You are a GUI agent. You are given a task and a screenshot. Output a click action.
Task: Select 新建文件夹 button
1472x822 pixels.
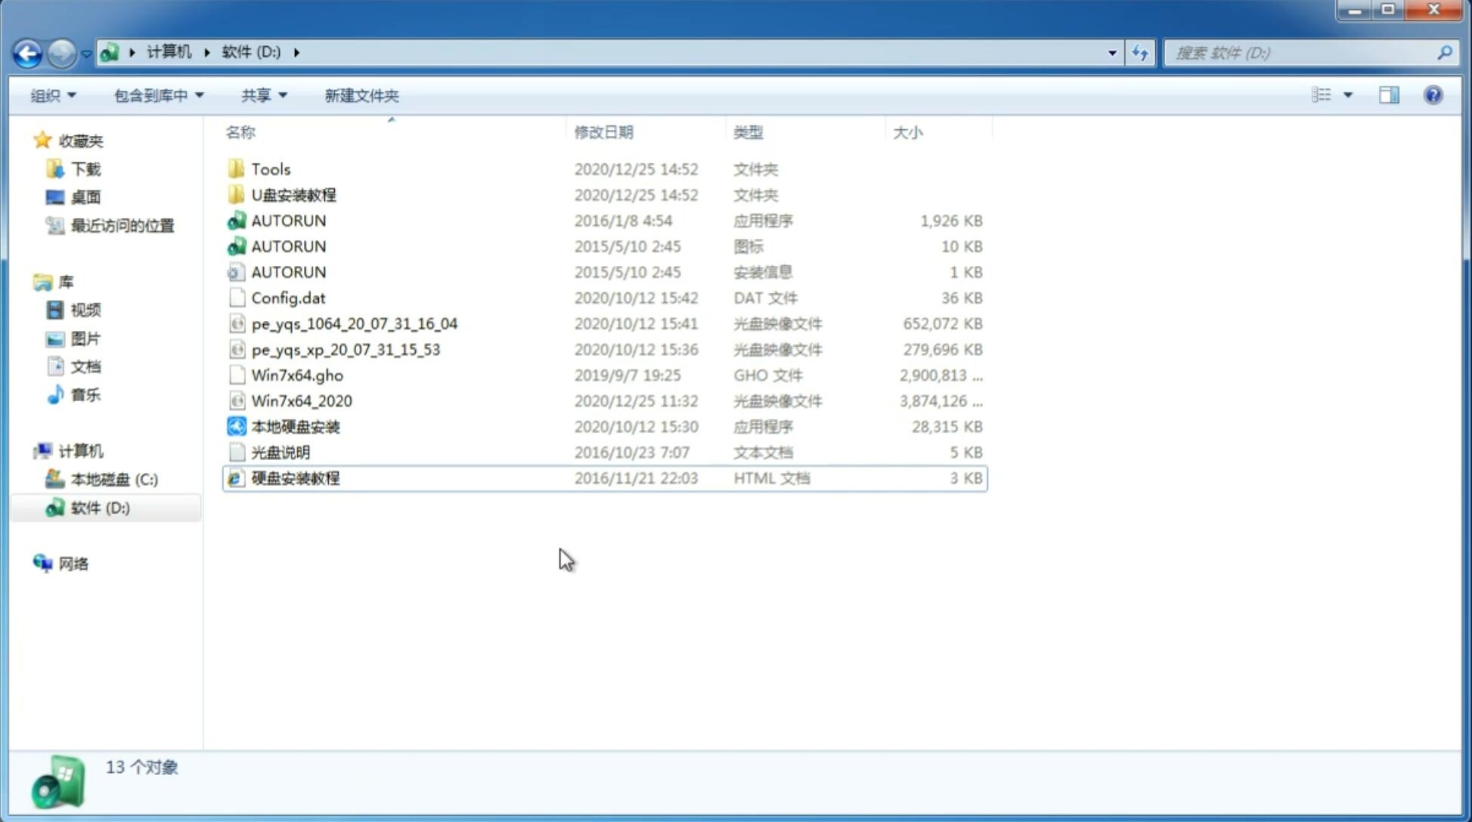(x=361, y=95)
